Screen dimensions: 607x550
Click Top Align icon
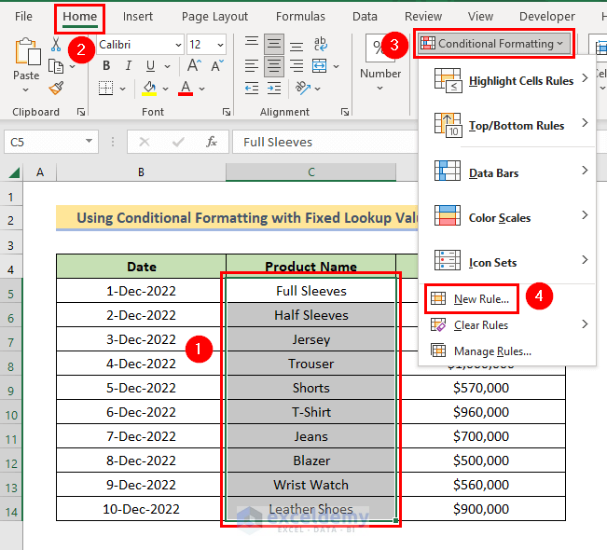tap(252, 44)
